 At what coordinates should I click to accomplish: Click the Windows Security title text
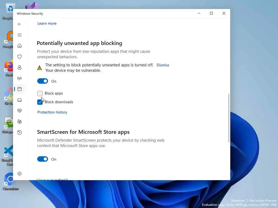coord(30,14)
